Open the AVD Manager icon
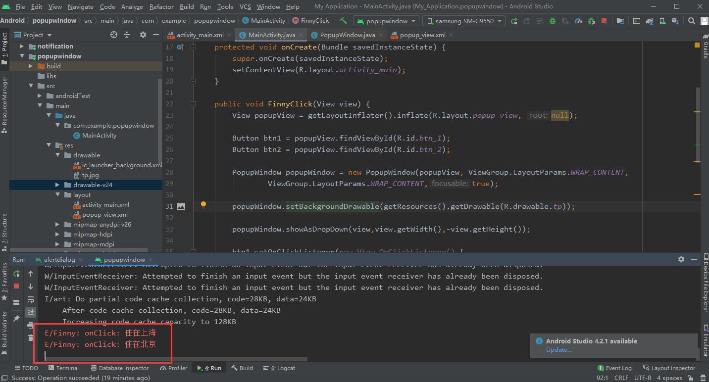This screenshot has width=709, height=382. click(662, 21)
